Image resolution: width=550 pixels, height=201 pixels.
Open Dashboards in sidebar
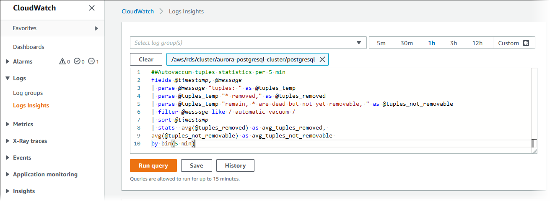pyautogui.click(x=29, y=47)
